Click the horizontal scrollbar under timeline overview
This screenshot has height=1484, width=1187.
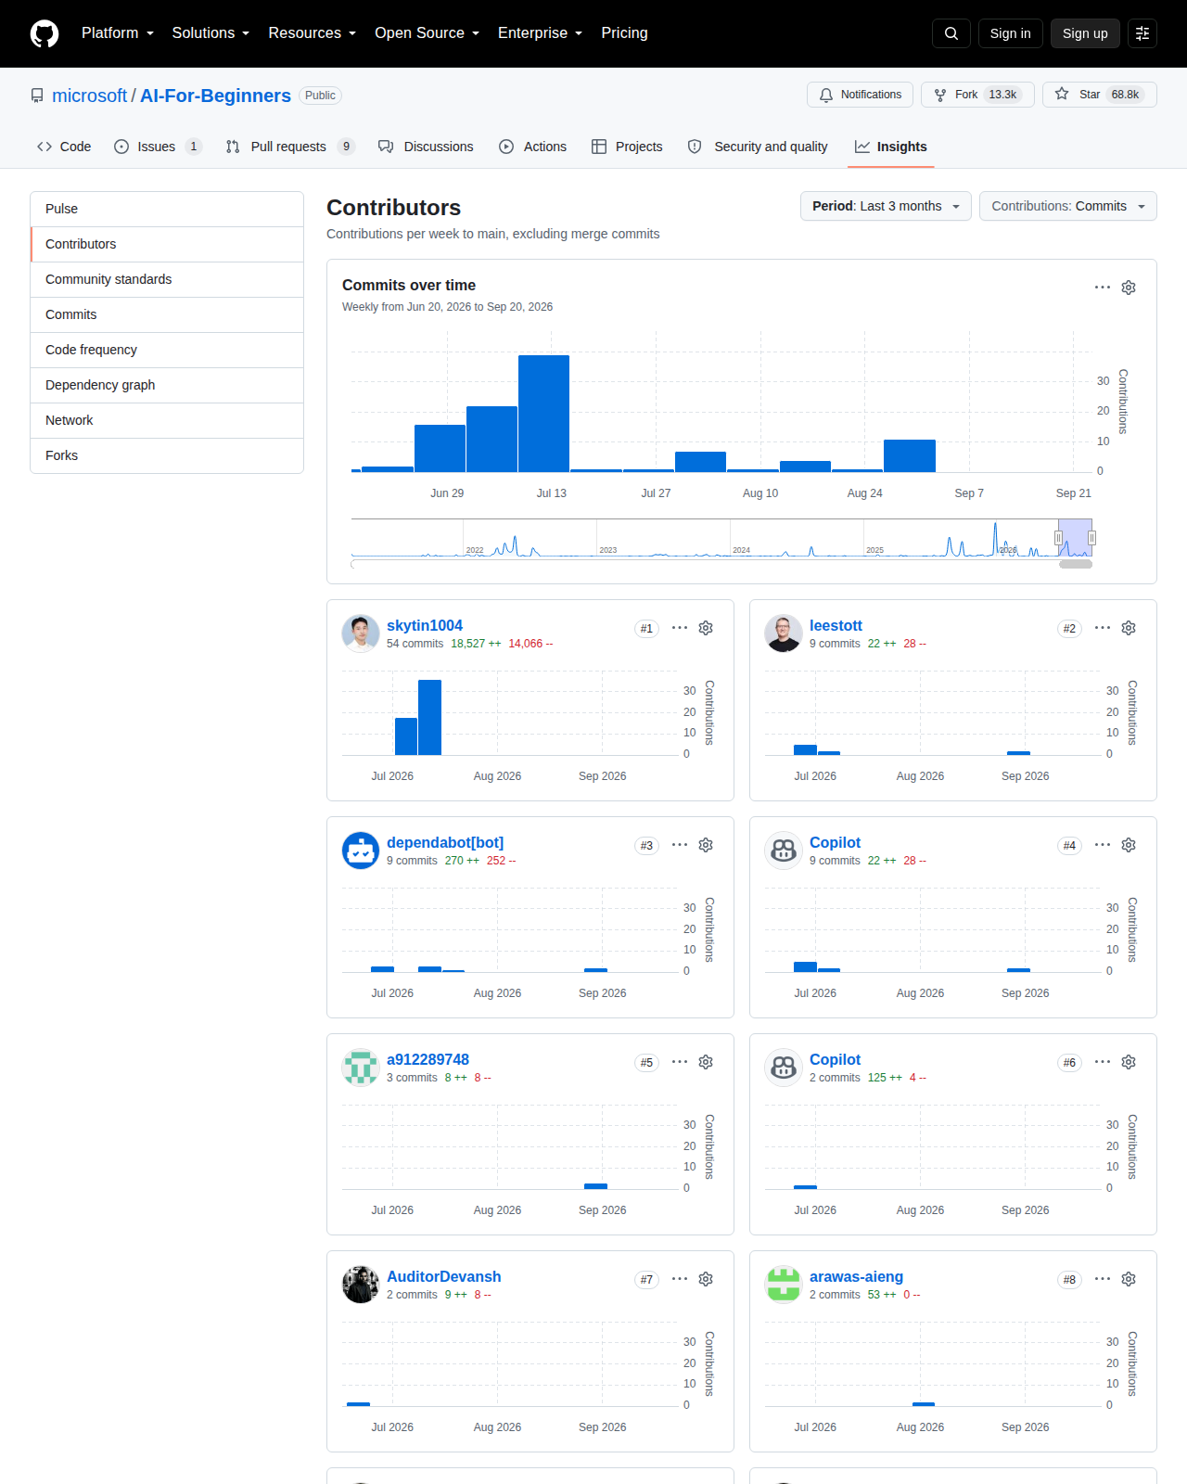[1076, 564]
